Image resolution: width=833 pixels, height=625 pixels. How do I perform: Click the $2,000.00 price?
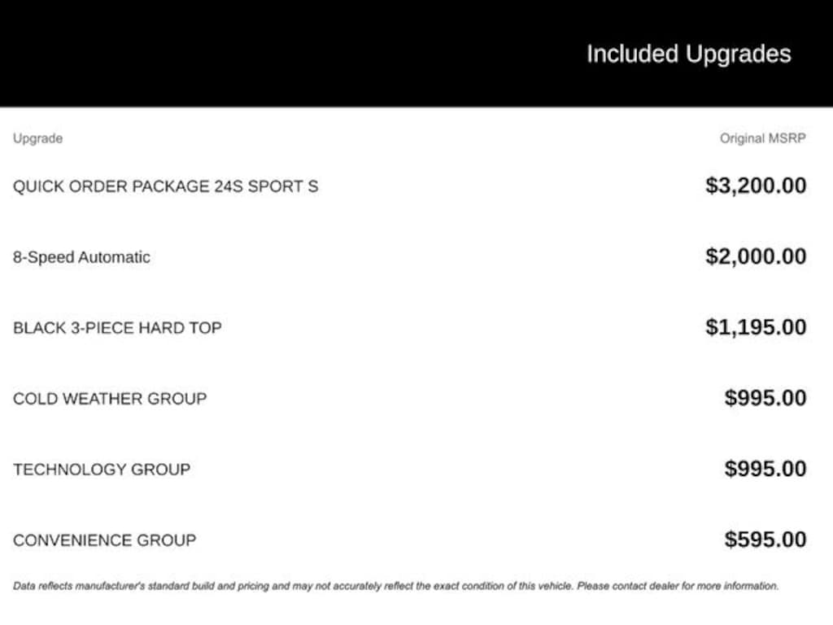(x=756, y=256)
